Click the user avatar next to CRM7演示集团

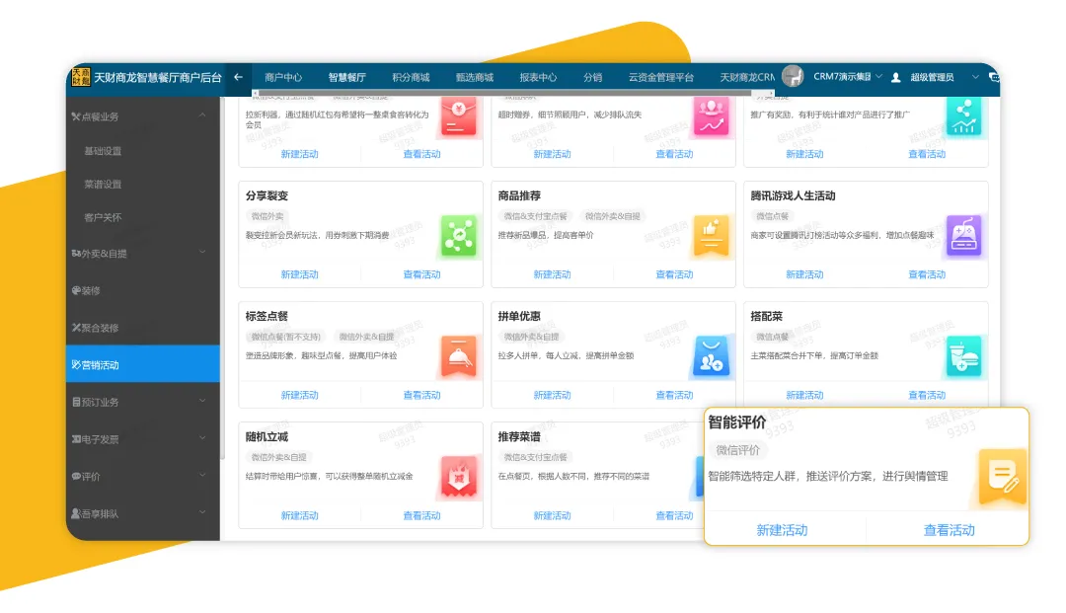click(x=792, y=76)
